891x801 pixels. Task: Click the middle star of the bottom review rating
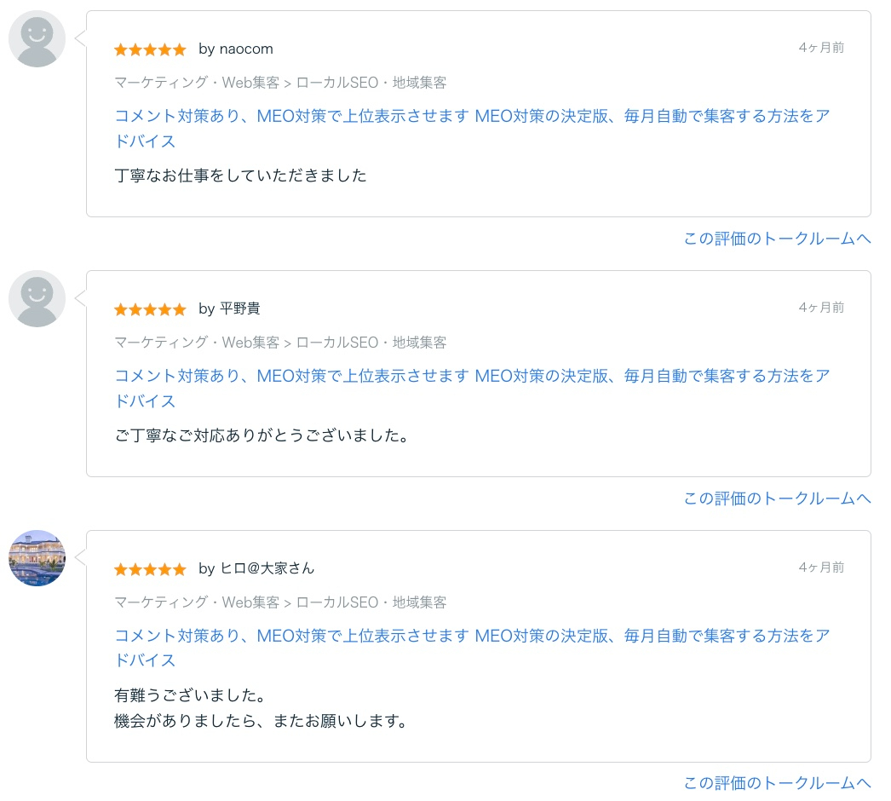tap(150, 568)
